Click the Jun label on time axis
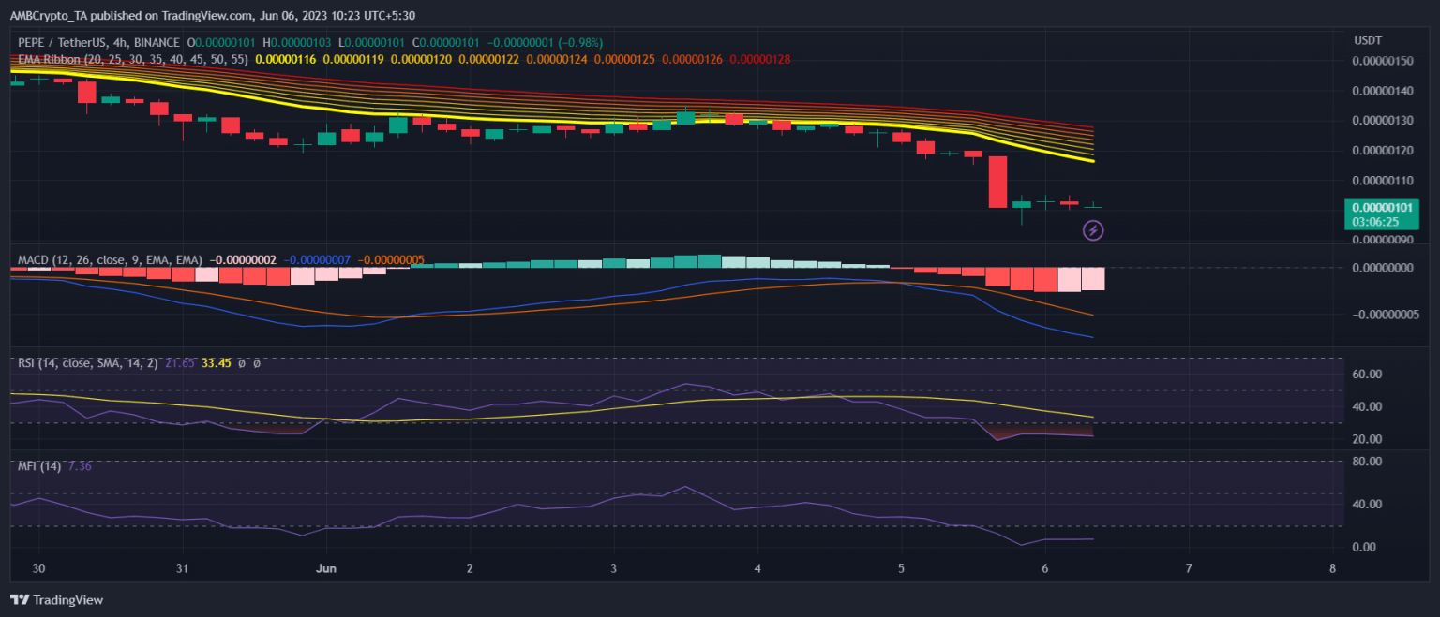Viewport: 1440px width, 617px height. point(325,568)
